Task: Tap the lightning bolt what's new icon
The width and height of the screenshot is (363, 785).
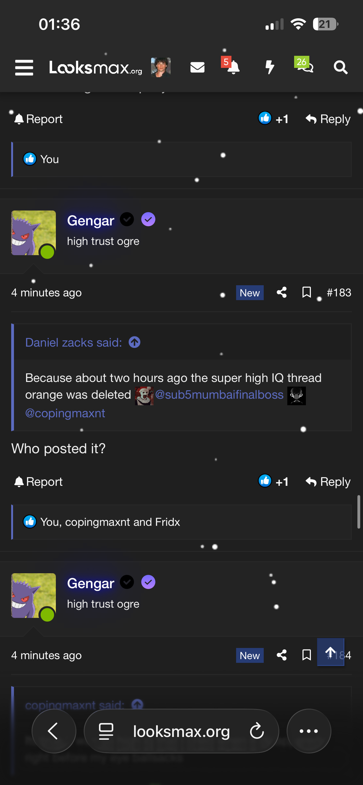Action: pos(270,67)
